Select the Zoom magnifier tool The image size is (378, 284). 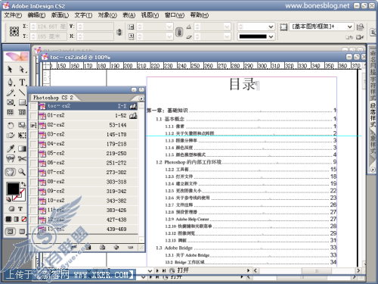[x=22, y=172]
